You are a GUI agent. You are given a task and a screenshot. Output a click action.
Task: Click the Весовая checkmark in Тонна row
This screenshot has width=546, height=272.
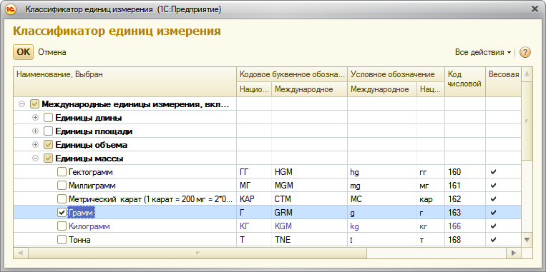click(x=493, y=240)
